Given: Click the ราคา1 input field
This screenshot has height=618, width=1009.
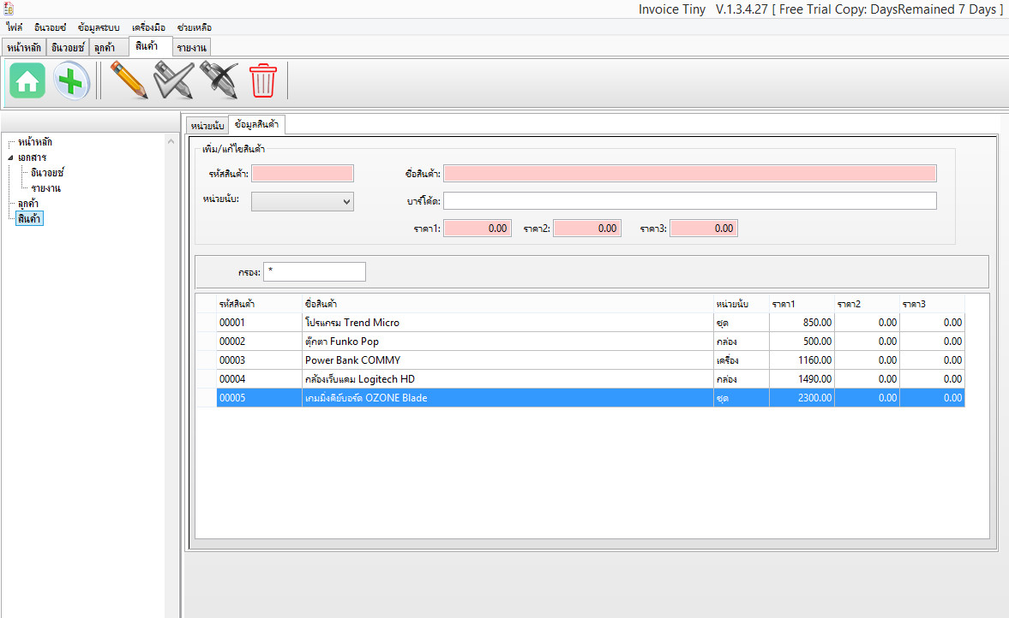Looking at the screenshot, I should point(477,228).
